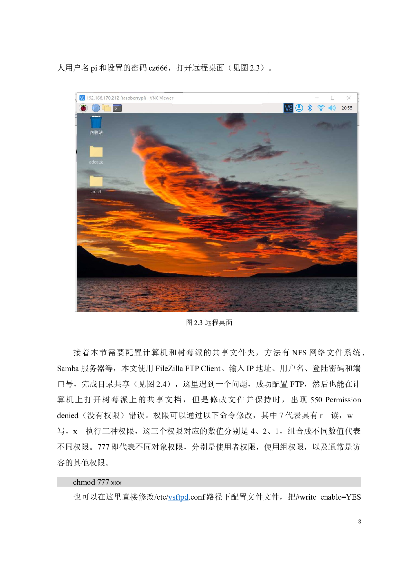Open the Bluetooth tray menu
This screenshot has width=399, height=565.
coord(310,108)
